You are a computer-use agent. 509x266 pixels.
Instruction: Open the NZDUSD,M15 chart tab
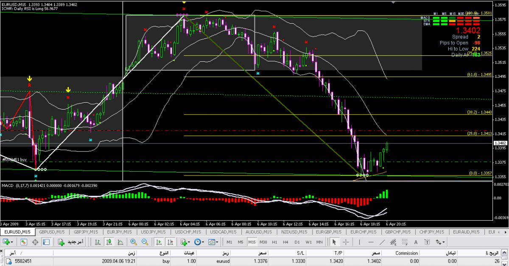pyautogui.click(x=294, y=232)
